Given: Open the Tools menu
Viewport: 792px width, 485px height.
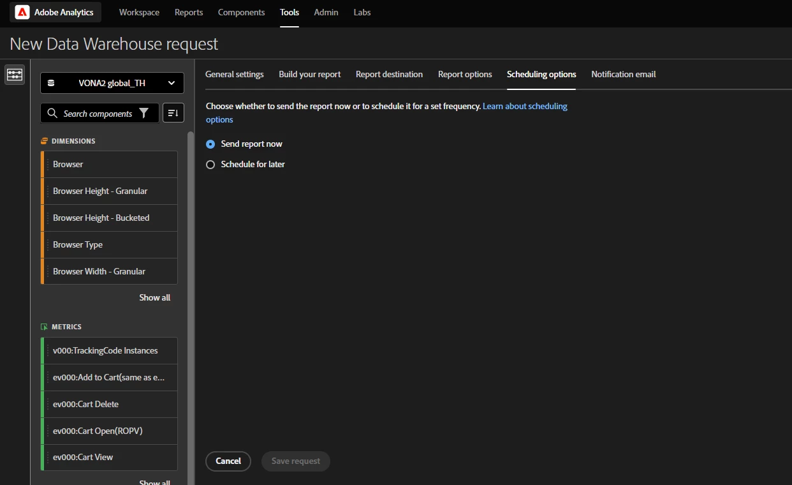Looking at the screenshot, I should [290, 12].
